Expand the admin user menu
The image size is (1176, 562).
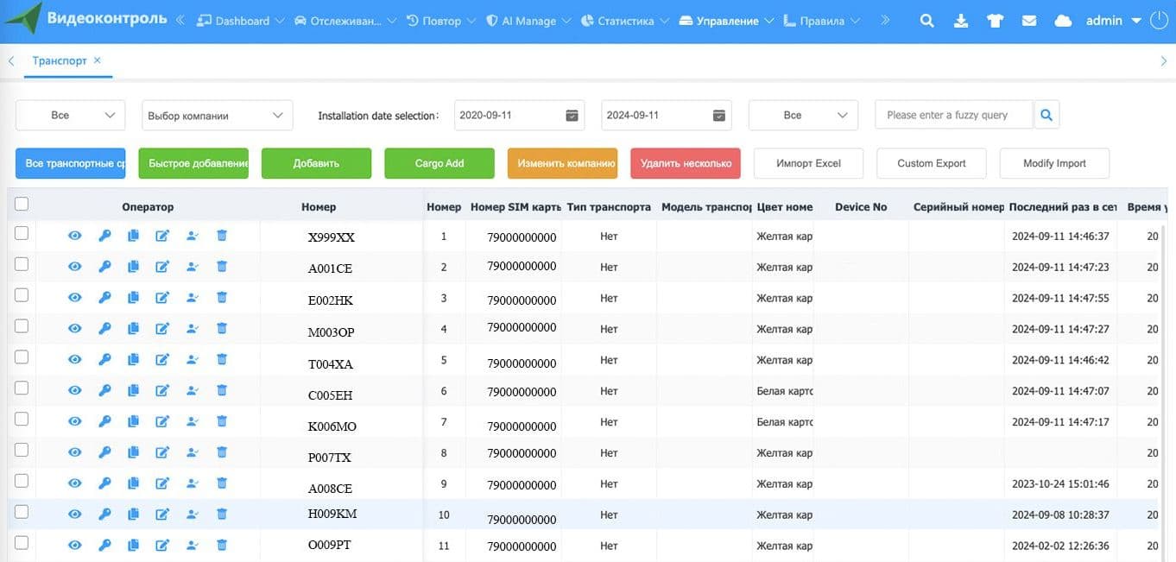click(1114, 21)
